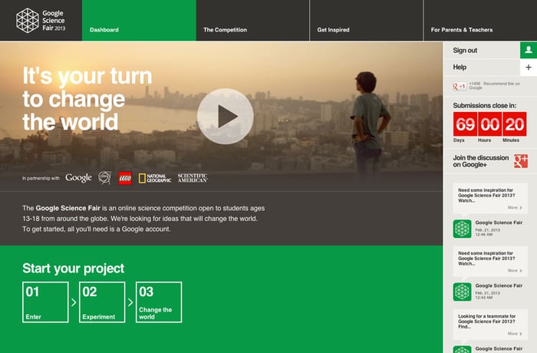Click the arrow after the Experiment step

[x=130, y=302]
